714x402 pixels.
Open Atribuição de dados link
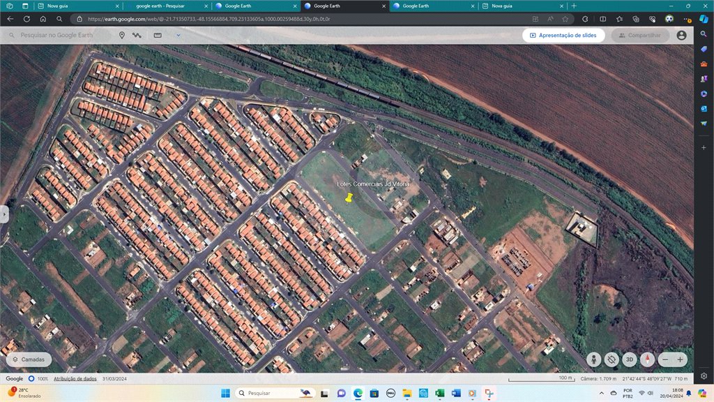[x=75, y=379]
